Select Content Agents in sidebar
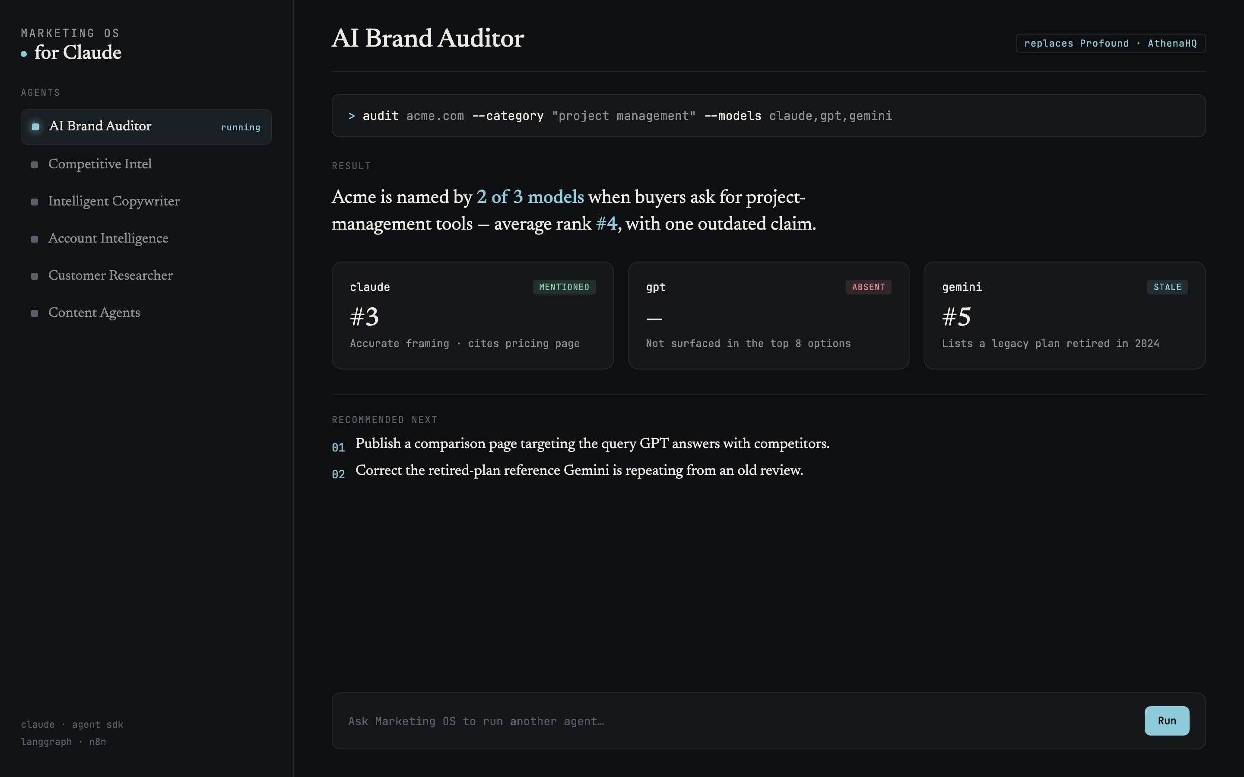 (x=146, y=313)
